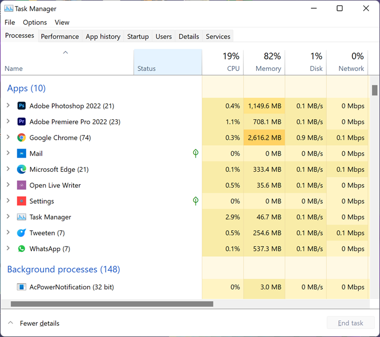Click the vertical scrollbar thumb

pos(375,90)
